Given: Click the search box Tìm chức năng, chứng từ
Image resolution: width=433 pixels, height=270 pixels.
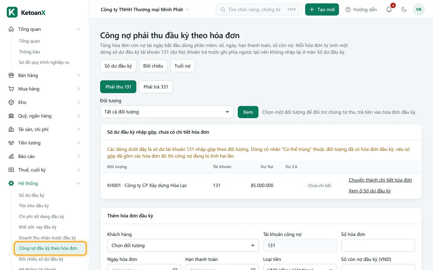Looking at the screenshot, I should pyautogui.click(x=259, y=9).
